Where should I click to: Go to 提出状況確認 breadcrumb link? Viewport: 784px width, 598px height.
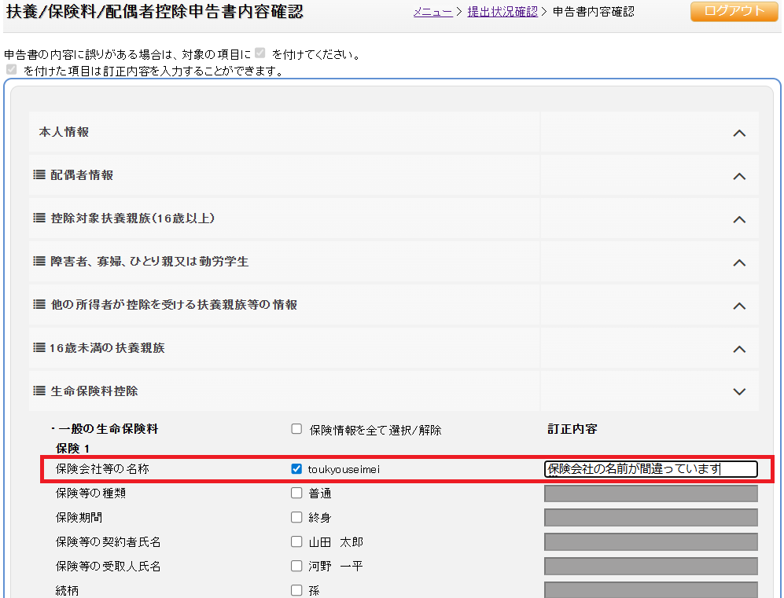point(502,12)
